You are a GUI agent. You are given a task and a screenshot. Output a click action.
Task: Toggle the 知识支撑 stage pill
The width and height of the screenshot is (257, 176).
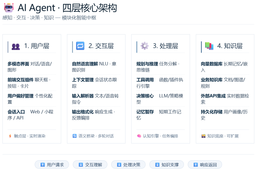pyautogui.click(x=167, y=164)
